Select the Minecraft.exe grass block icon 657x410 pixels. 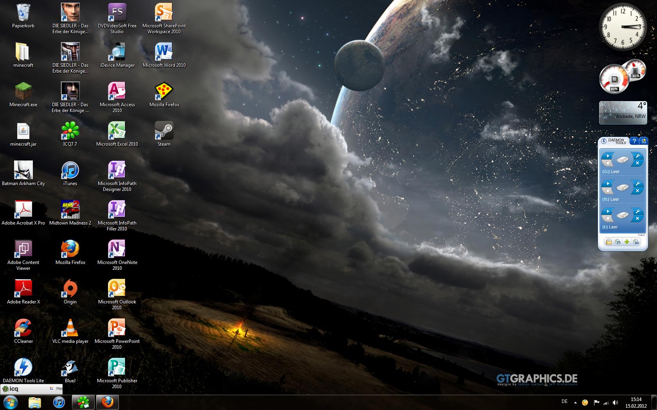23,91
